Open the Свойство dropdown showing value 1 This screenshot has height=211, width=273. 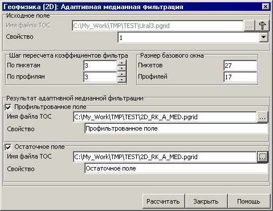(x=264, y=37)
